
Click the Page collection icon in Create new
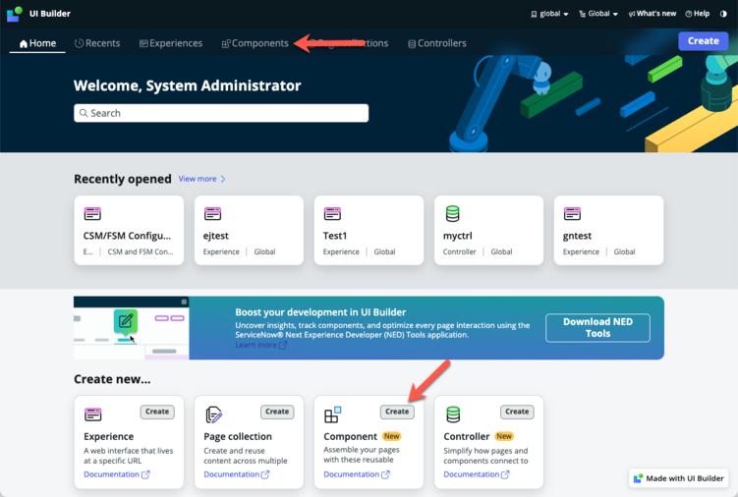[x=214, y=414]
